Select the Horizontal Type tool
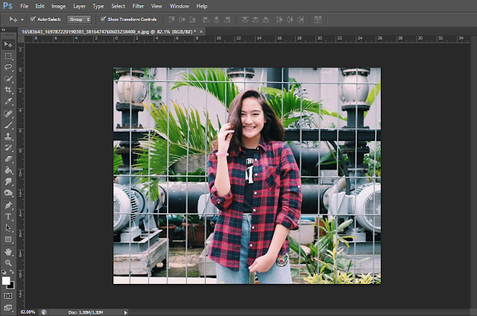The height and width of the screenshot is (316, 477). 9,215
